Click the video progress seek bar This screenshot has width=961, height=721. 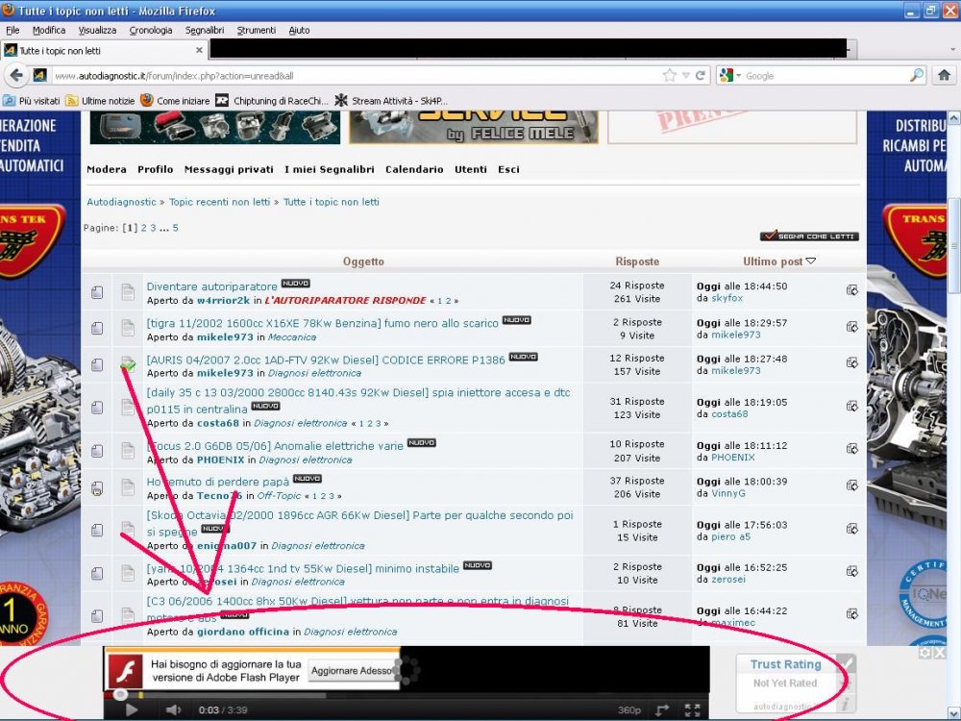pyautogui.click(x=384, y=694)
